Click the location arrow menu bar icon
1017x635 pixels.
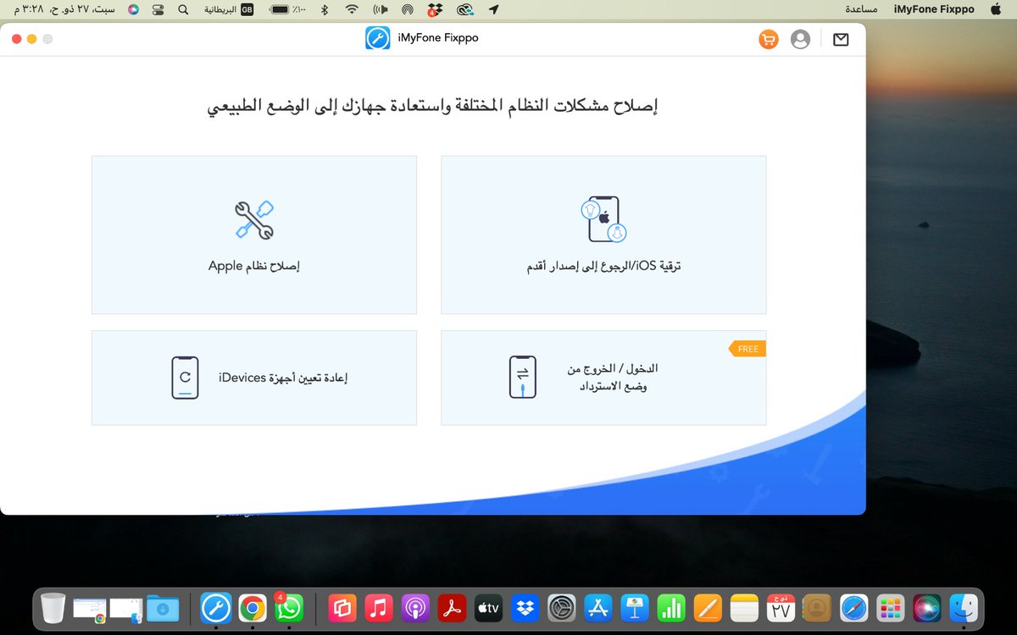(494, 10)
